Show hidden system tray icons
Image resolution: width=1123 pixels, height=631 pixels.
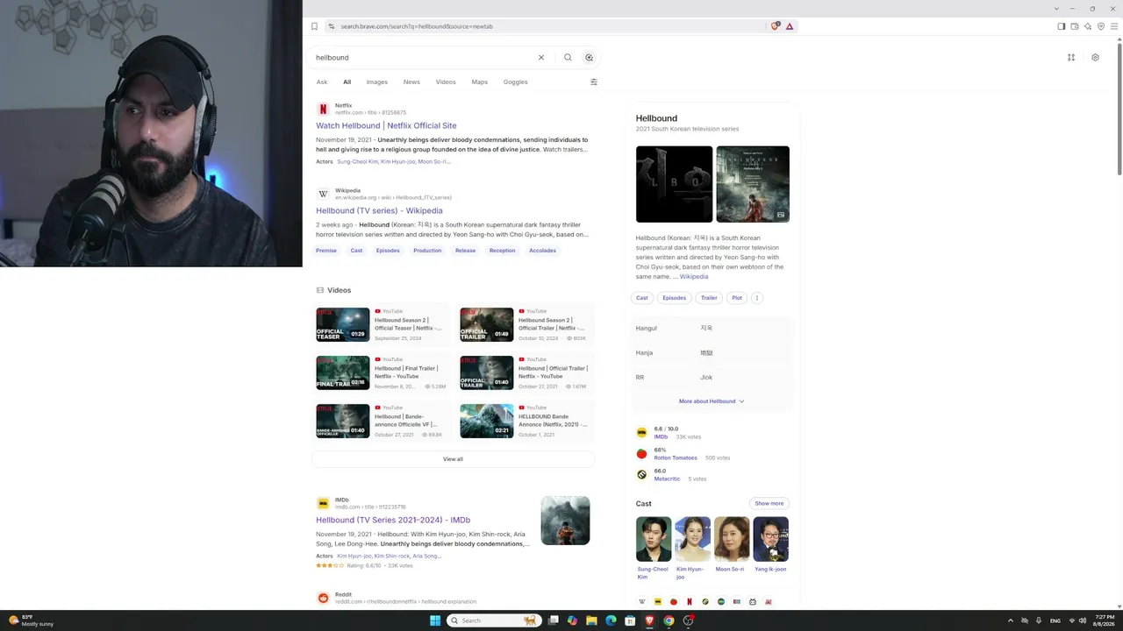click(1010, 620)
